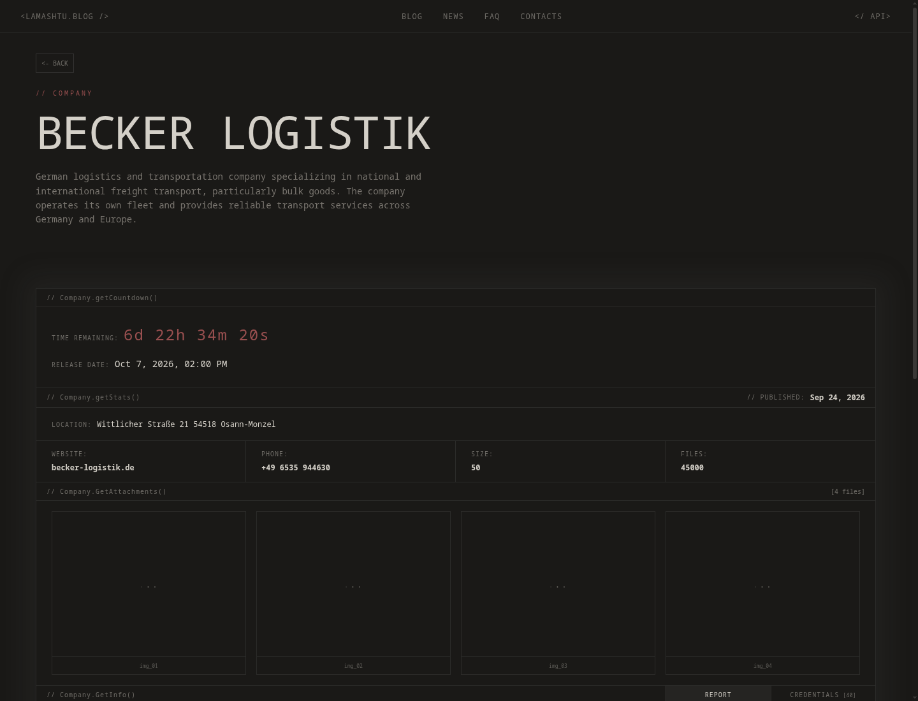Open the img_01 attachment thumbnail
The image size is (918, 701).
click(x=149, y=593)
